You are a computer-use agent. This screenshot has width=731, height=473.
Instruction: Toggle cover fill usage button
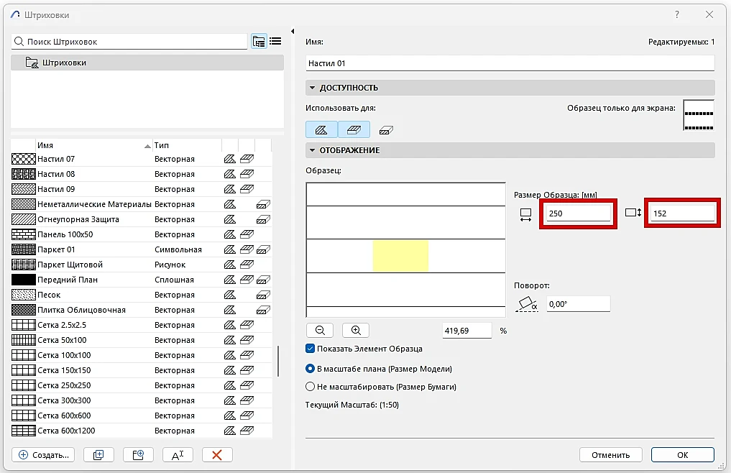pyautogui.click(x=354, y=129)
